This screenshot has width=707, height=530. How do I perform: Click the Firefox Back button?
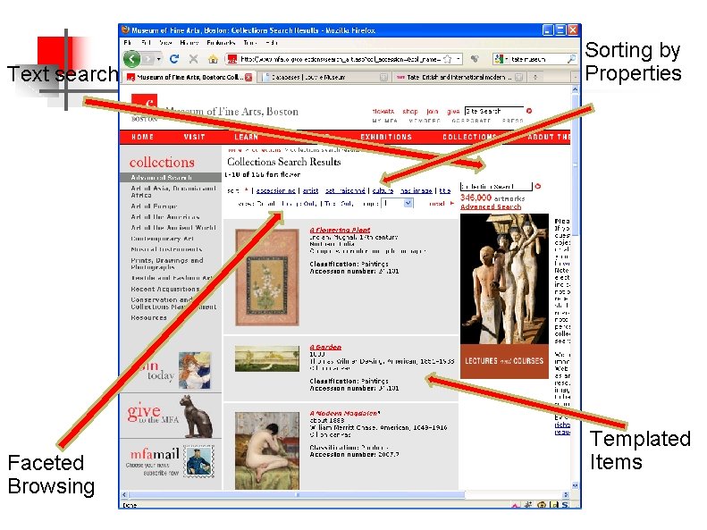pyautogui.click(x=132, y=59)
